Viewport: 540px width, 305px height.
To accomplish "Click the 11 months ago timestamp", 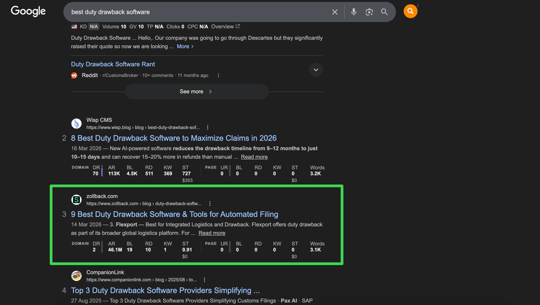I will coord(193,75).
